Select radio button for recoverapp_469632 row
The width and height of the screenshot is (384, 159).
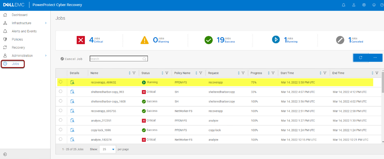(x=61, y=82)
